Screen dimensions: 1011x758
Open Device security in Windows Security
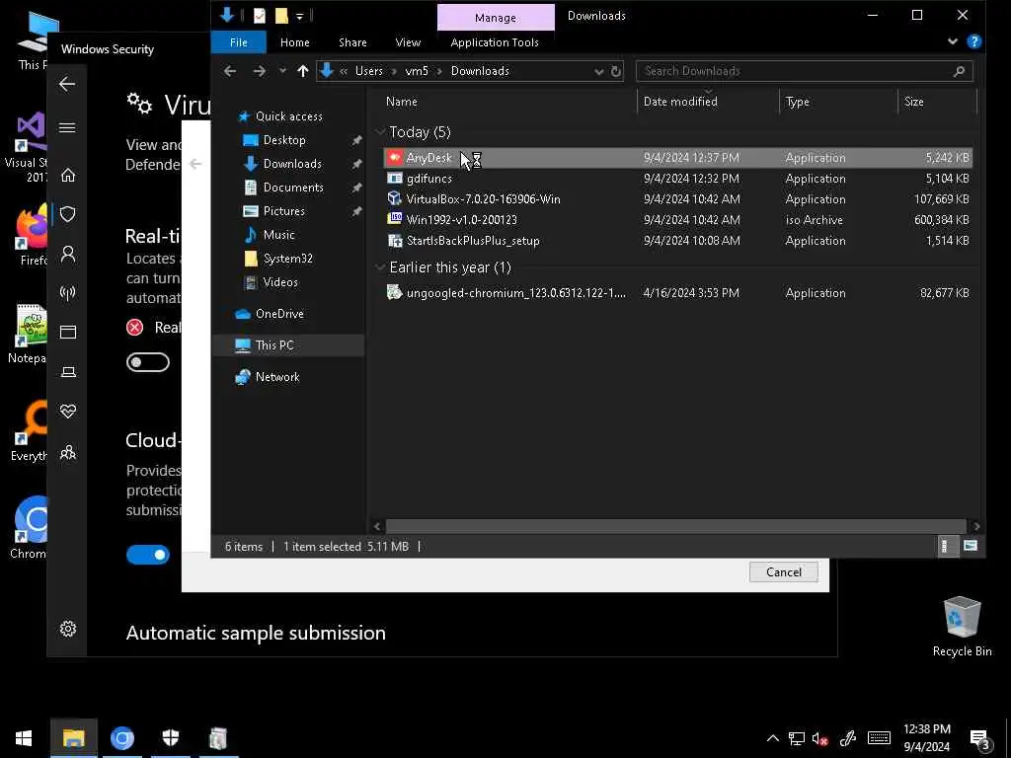coord(68,372)
